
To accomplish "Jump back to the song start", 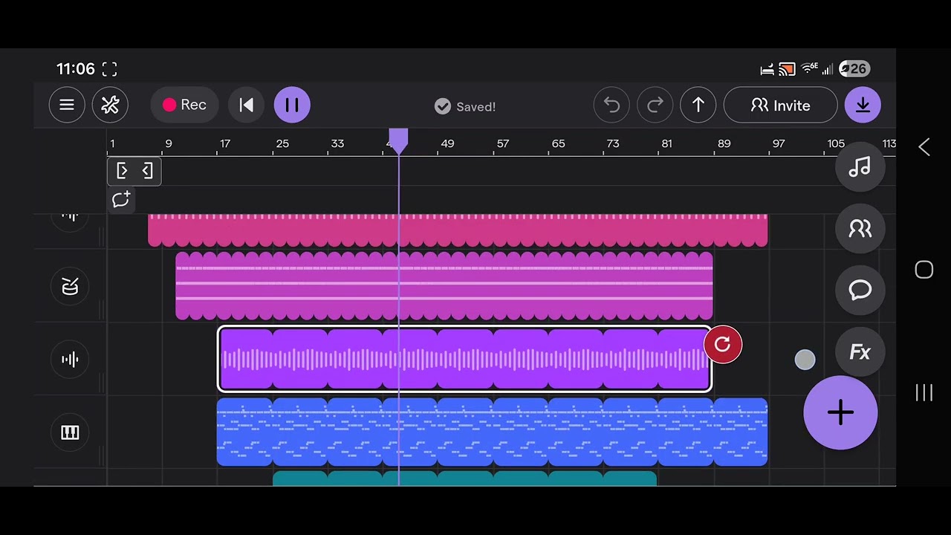I will point(246,106).
